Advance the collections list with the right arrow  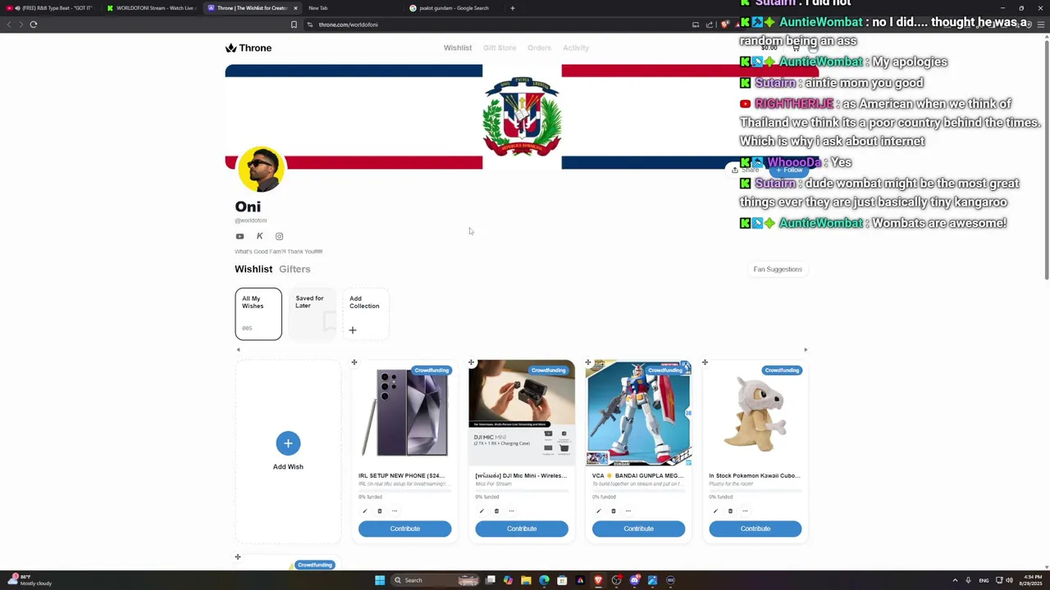806,350
